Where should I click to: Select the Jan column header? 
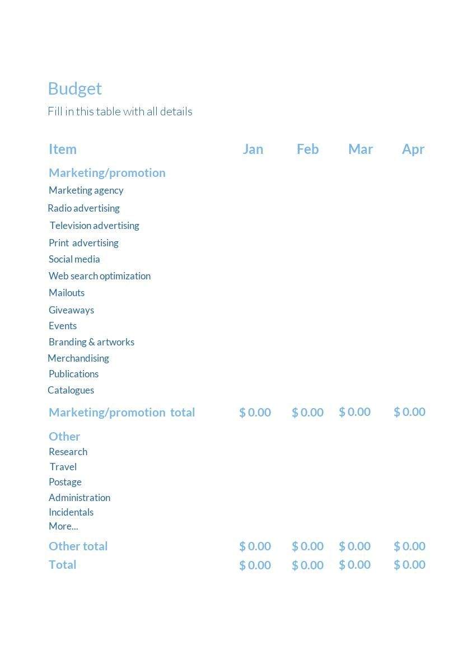pos(253,149)
